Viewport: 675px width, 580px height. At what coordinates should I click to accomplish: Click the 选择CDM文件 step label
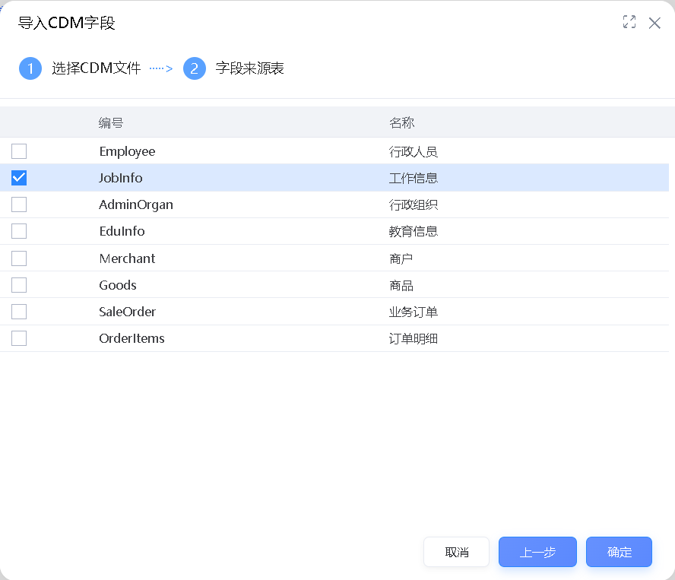coord(96,68)
